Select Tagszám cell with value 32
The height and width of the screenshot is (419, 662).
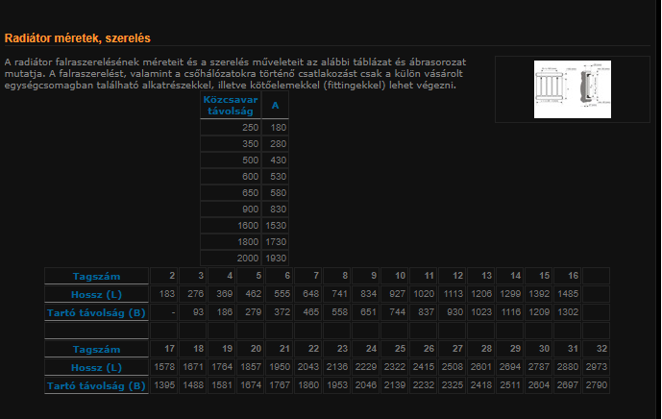tap(601, 350)
